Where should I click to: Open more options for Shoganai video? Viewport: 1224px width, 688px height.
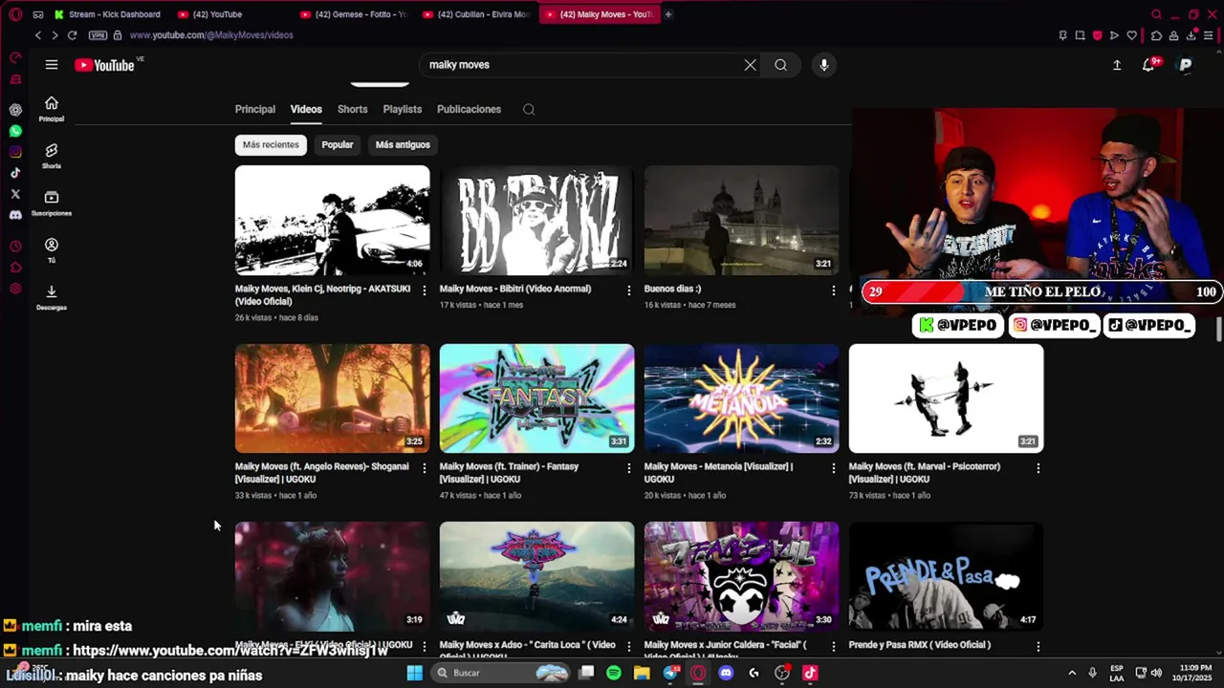(425, 468)
